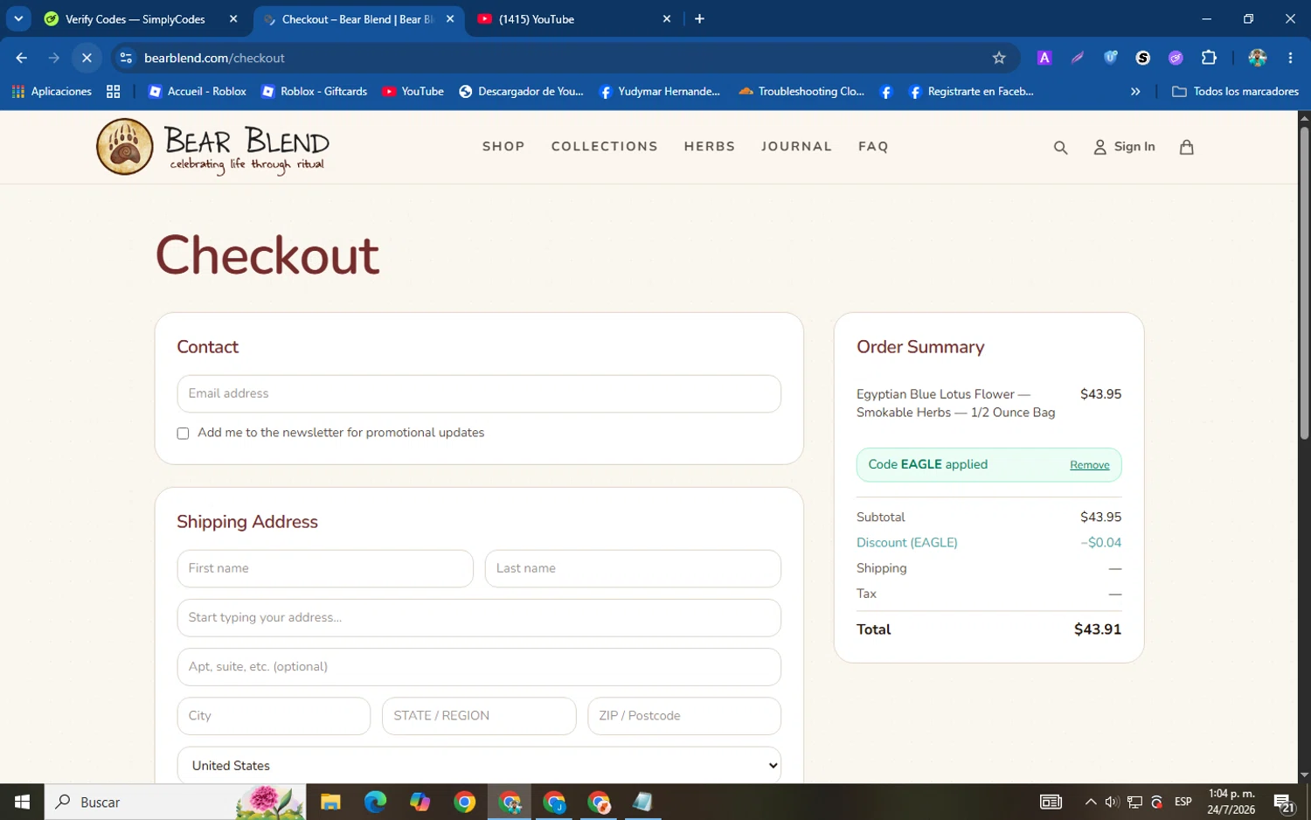Open the tab search dropdown arrow
The width and height of the screenshot is (1311, 820).
18,18
